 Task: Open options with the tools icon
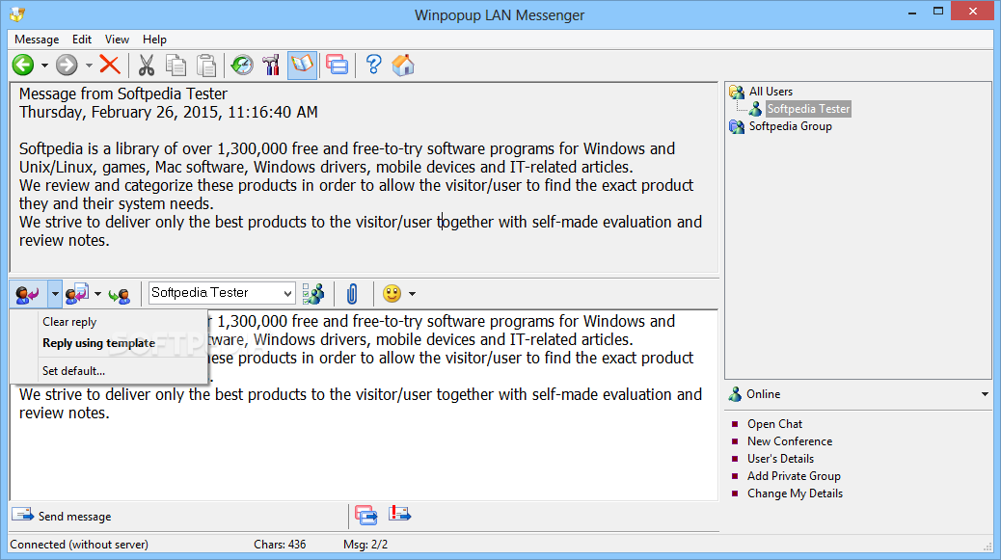(x=271, y=65)
